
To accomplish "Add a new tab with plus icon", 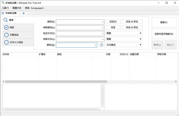I will tap(24, 13).
